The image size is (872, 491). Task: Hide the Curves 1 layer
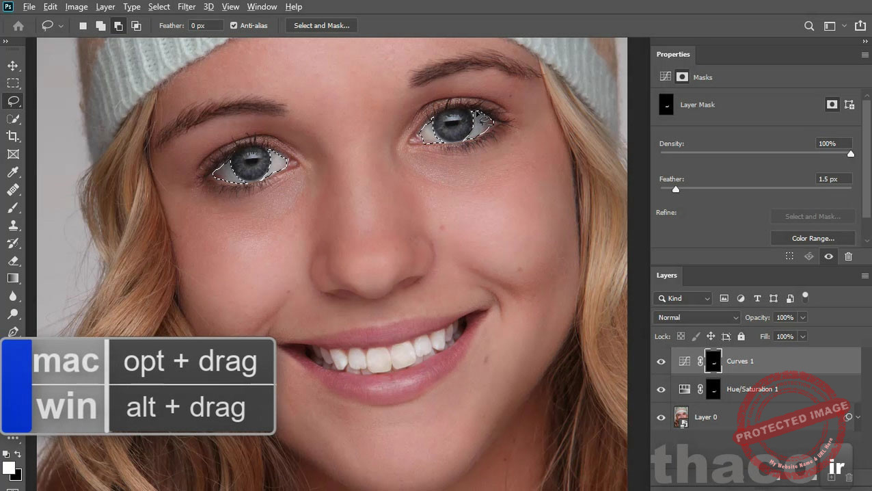[660, 361]
